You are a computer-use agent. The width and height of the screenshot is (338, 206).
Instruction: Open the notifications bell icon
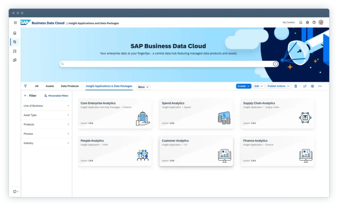coord(300,22)
